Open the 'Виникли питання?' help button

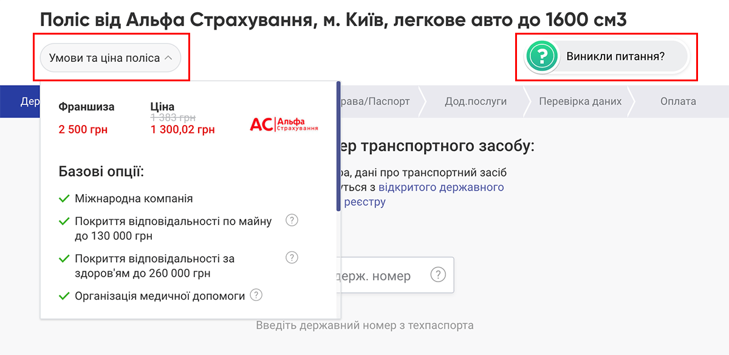click(x=607, y=57)
